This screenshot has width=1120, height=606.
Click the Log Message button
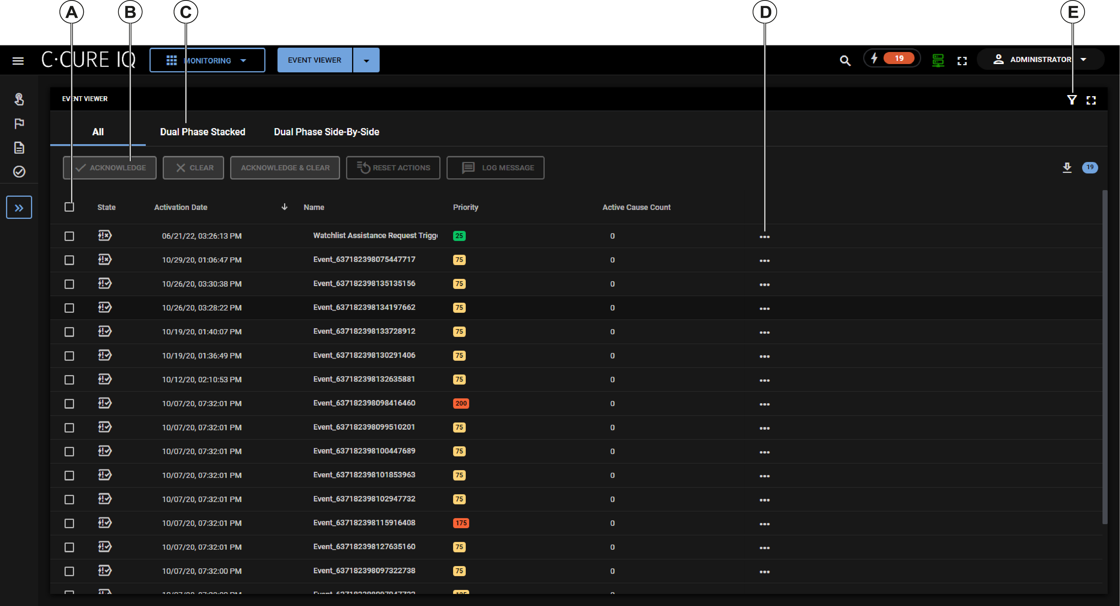tap(495, 168)
